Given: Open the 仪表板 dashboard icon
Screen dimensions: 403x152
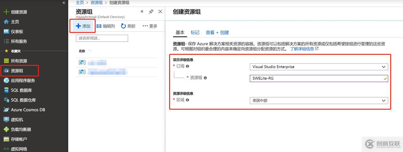Looking at the screenshot, I should [x=6, y=32].
